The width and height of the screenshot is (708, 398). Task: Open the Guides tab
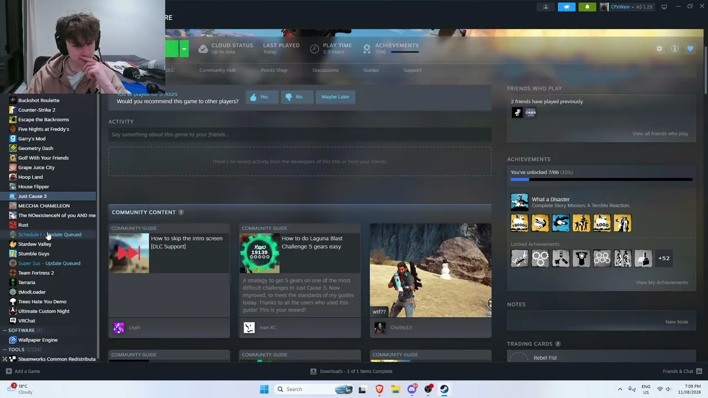click(x=371, y=70)
